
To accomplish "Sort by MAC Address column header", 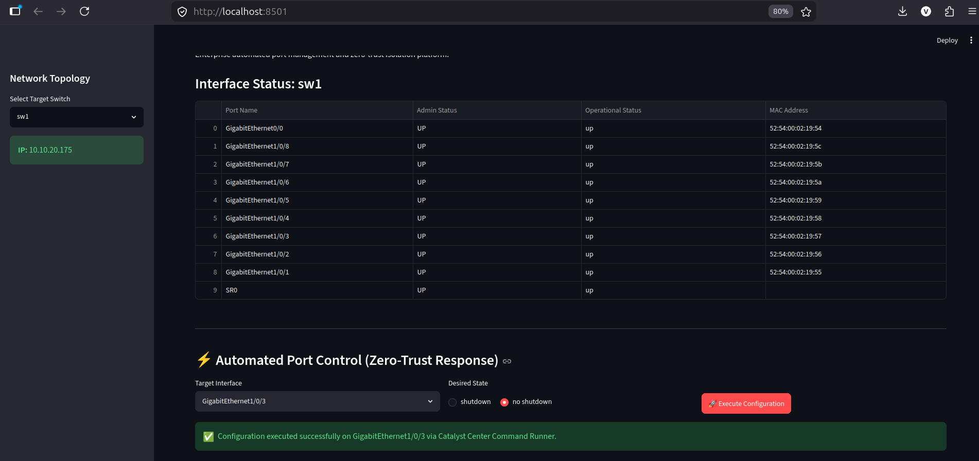I will click(x=855, y=110).
